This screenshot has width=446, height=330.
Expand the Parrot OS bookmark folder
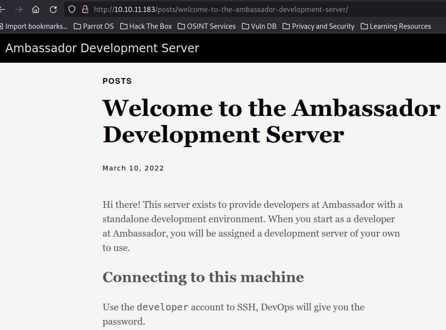[x=94, y=26]
